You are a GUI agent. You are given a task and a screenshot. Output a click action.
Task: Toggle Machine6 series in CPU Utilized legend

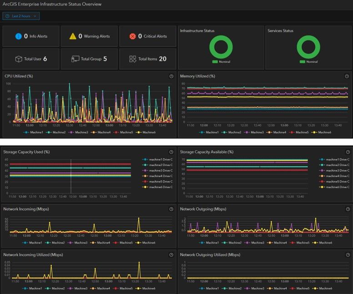tap(146, 132)
